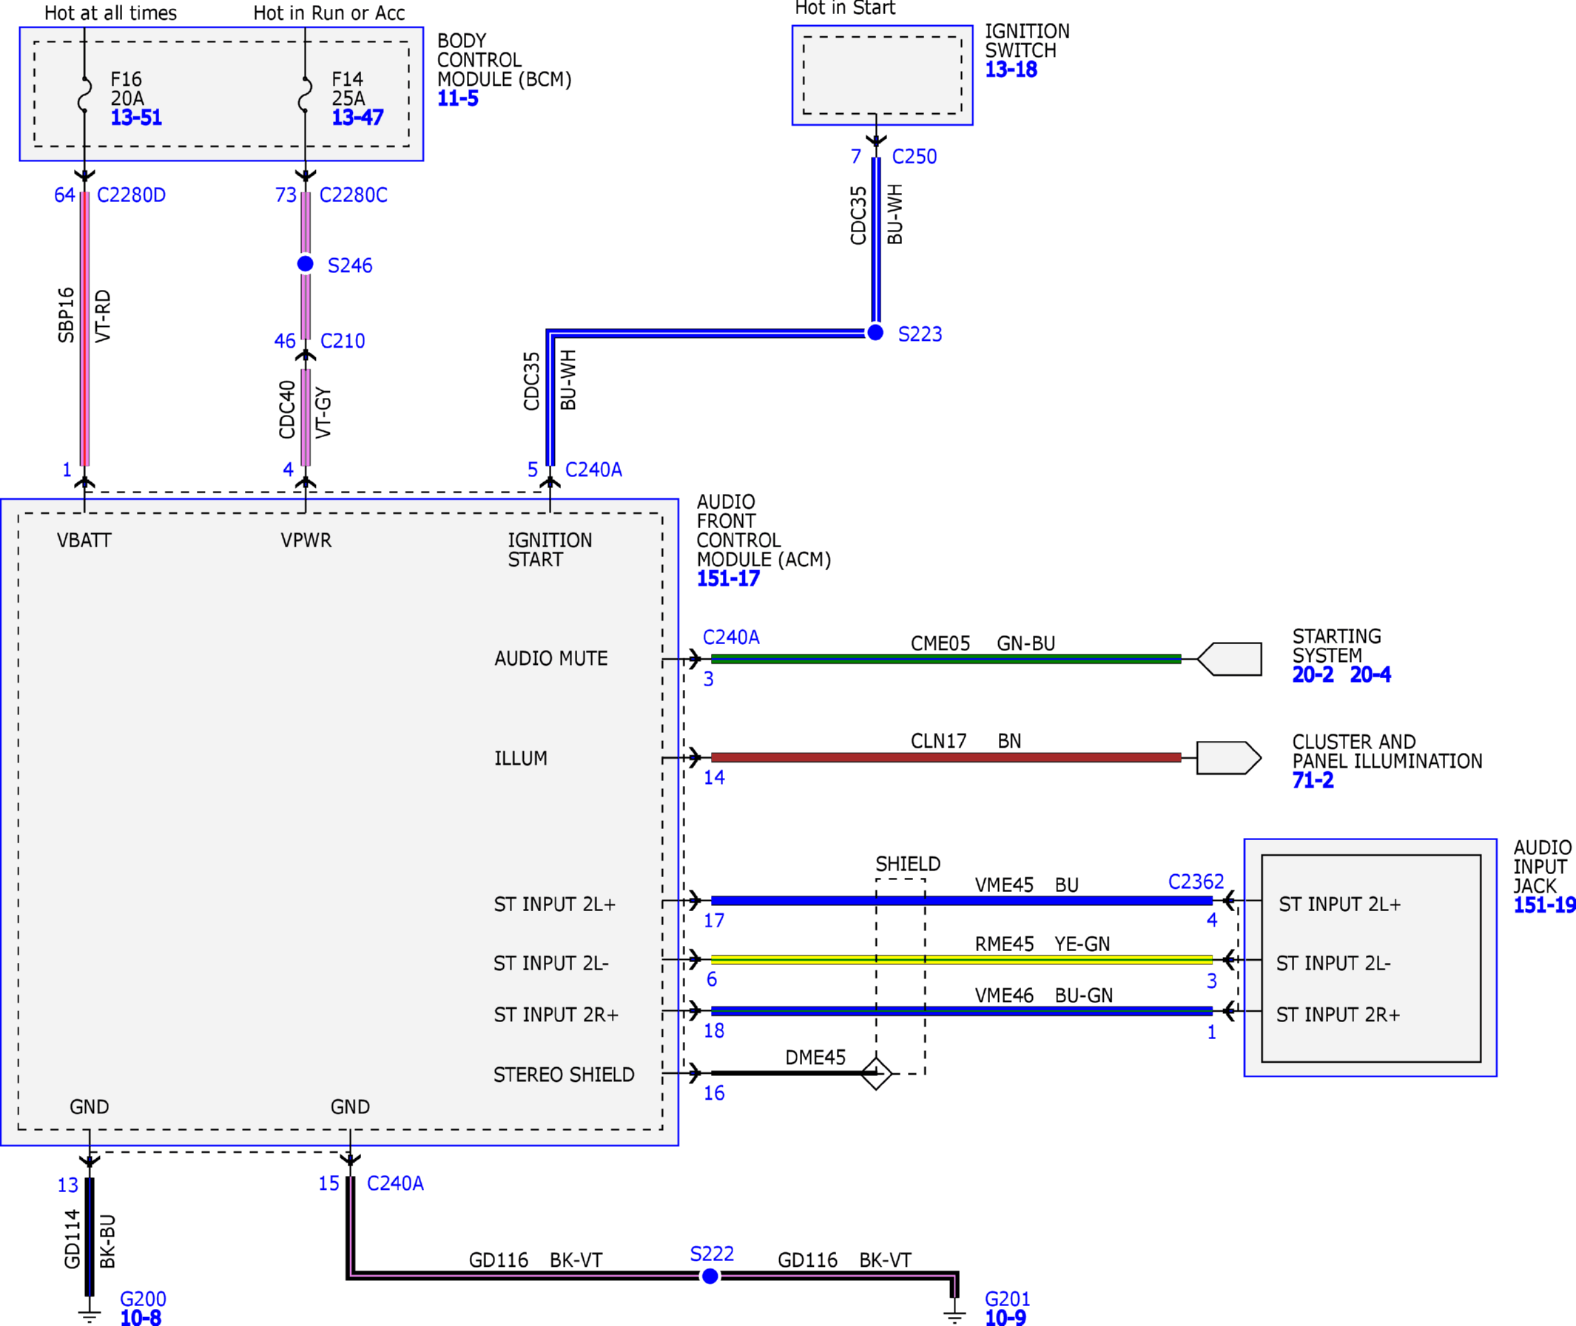Click the green CME05 GN-BU wire
Image resolution: width=1576 pixels, height=1326 pixels.
[x=946, y=659]
